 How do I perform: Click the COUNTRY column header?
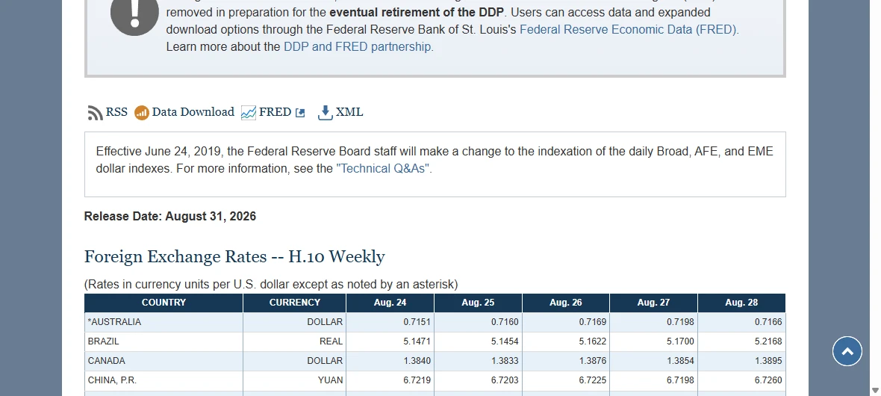click(x=164, y=303)
